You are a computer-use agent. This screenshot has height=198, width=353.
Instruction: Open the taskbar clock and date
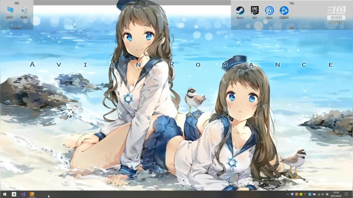tap(336, 194)
